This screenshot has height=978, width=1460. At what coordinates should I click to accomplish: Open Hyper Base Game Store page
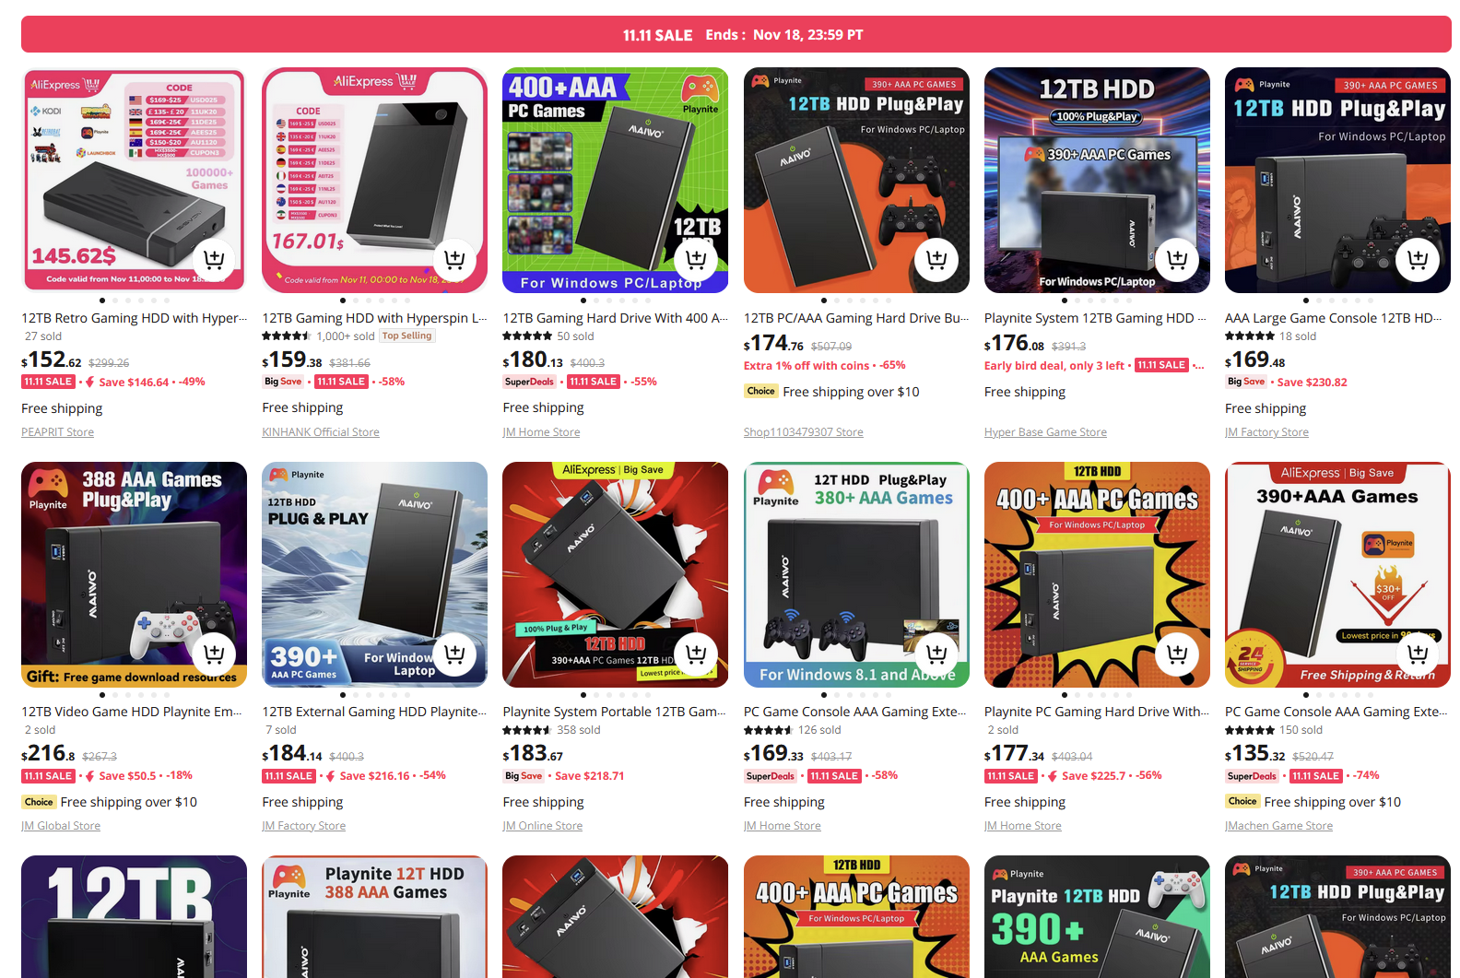(x=1045, y=432)
